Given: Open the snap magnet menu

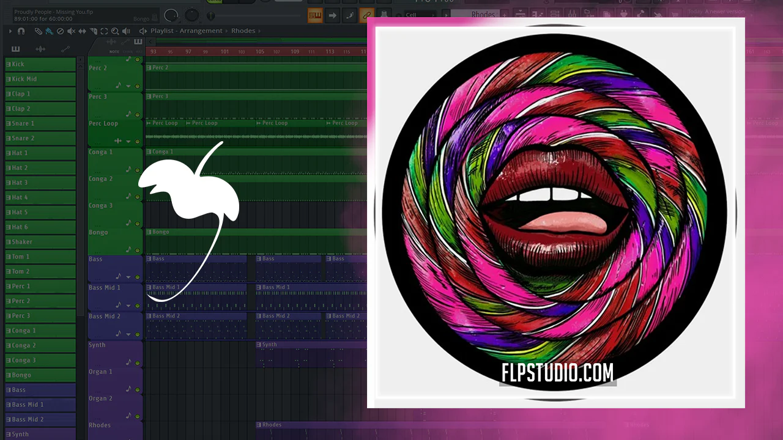Looking at the screenshot, I should click(x=21, y=31).
